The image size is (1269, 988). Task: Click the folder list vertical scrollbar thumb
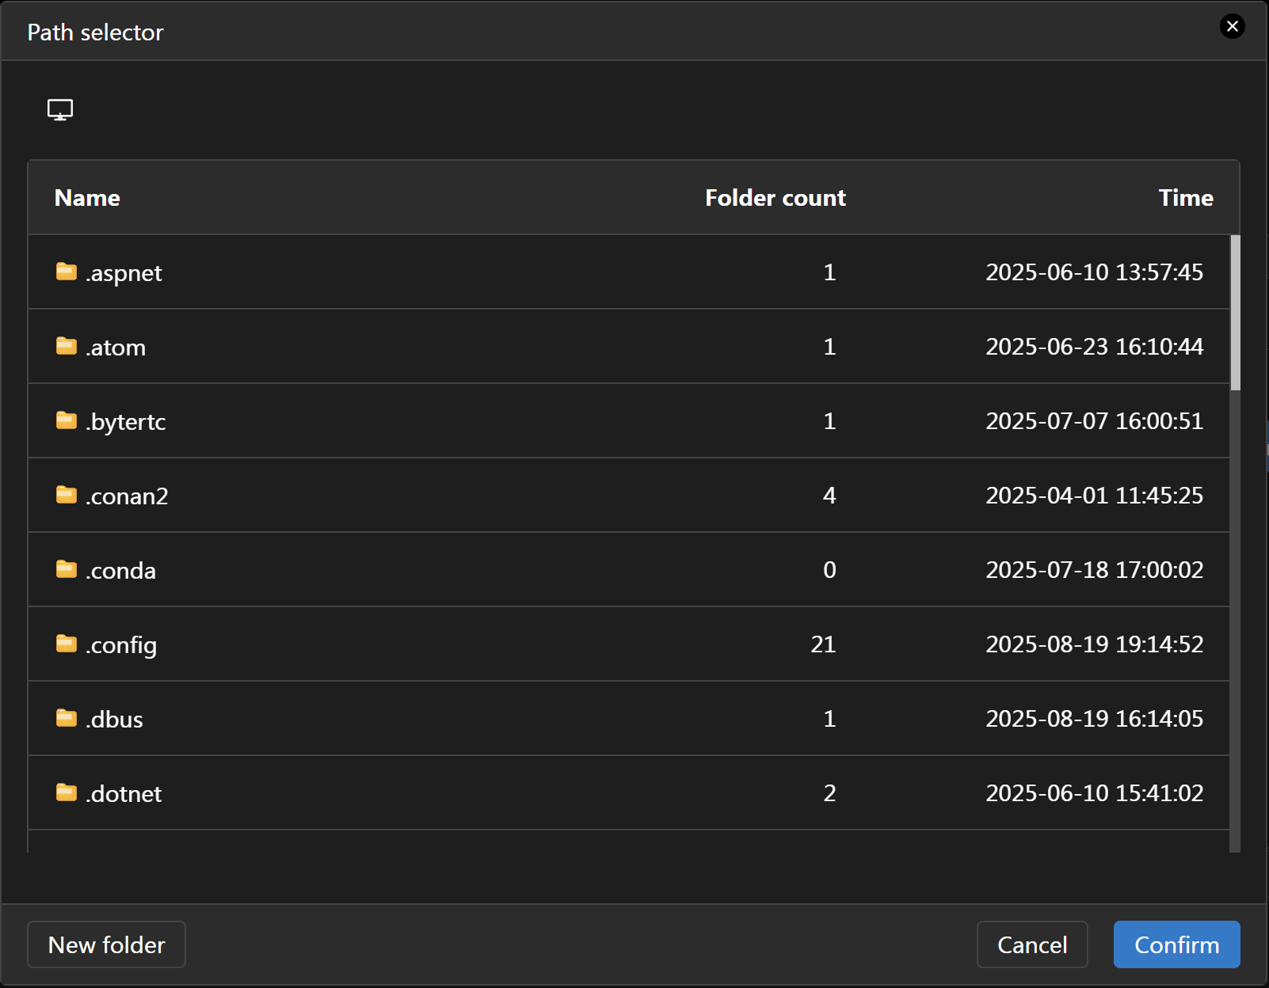1235,313
